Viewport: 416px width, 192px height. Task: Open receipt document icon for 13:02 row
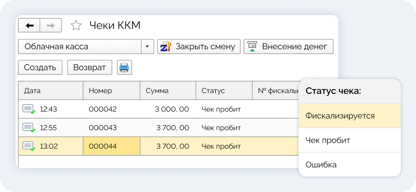pos(29,146)
